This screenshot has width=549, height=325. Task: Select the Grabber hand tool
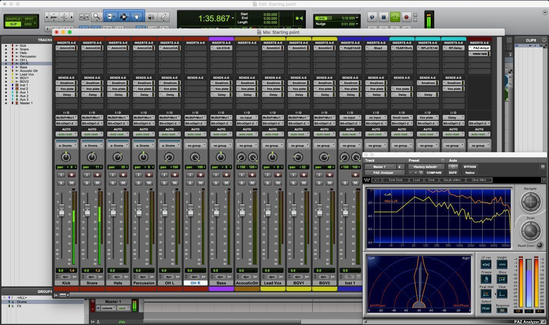click(x=137, y=17)
